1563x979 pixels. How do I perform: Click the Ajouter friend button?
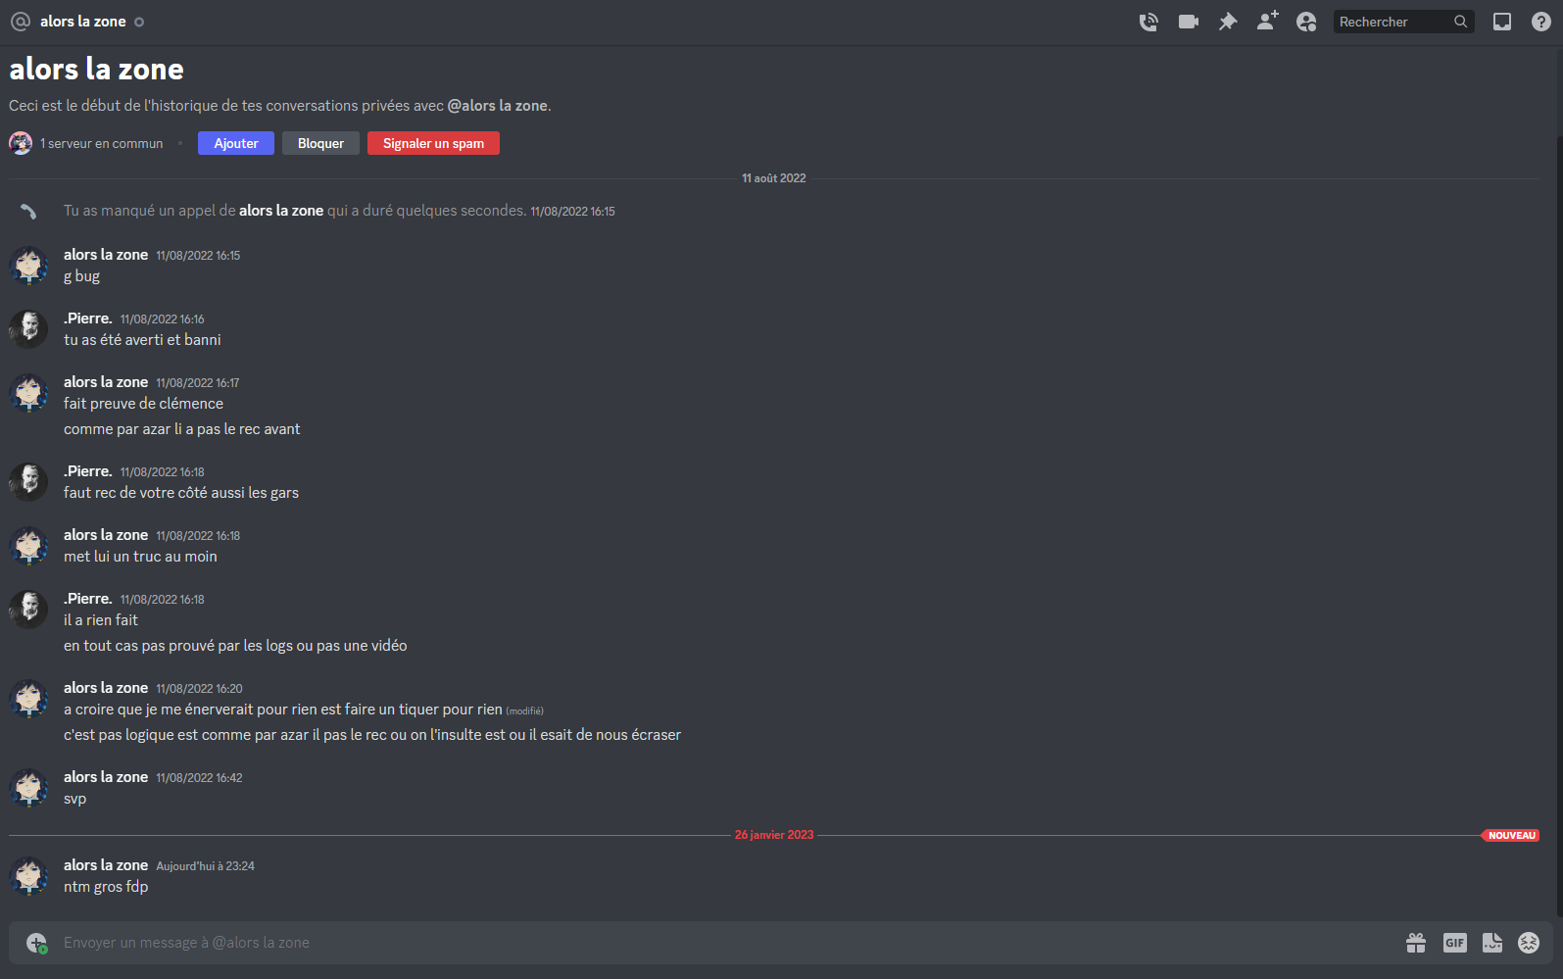pos(236,143)
